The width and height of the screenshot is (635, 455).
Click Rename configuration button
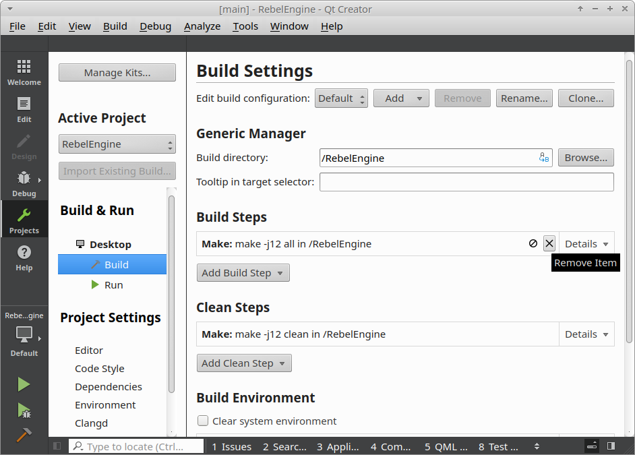tap(524, 98)
